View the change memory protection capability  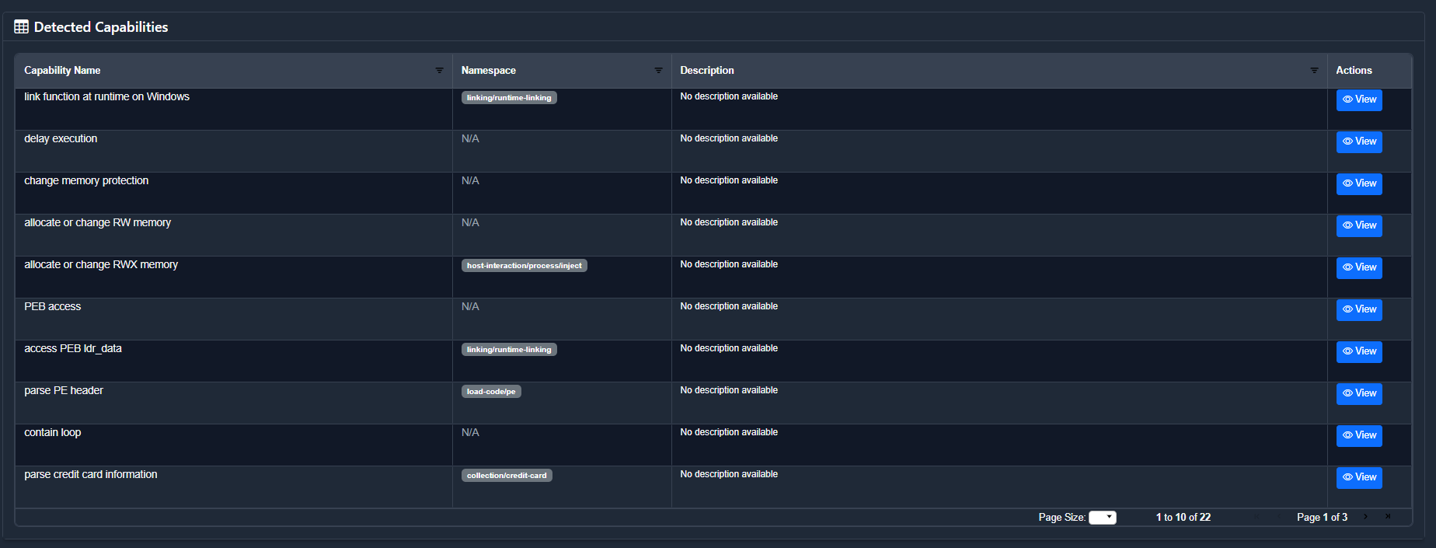(1359, 184)
